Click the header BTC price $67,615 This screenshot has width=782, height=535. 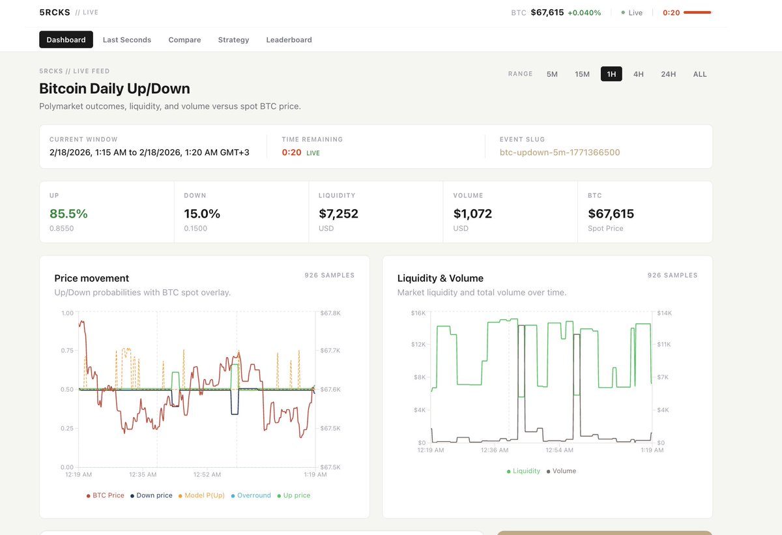[547, 12]
